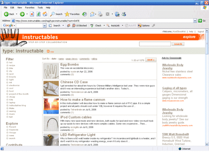Click the page scrollbar down arrow

pos(207,144)
